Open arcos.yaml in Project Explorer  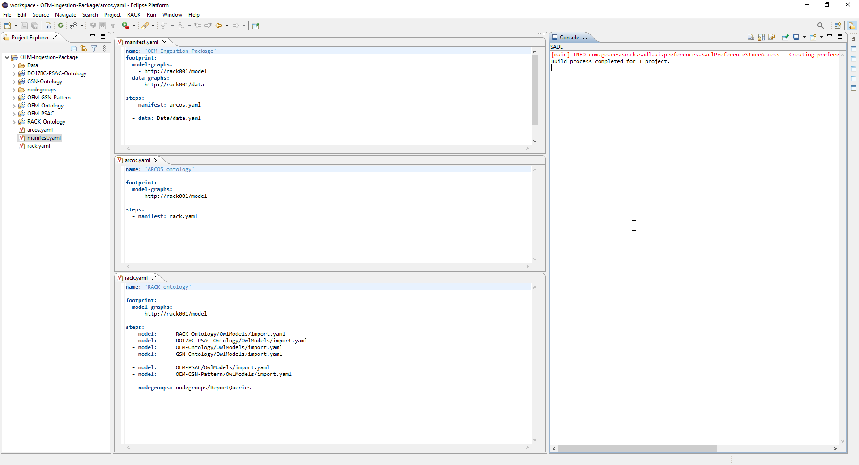[x=40, y=130]
